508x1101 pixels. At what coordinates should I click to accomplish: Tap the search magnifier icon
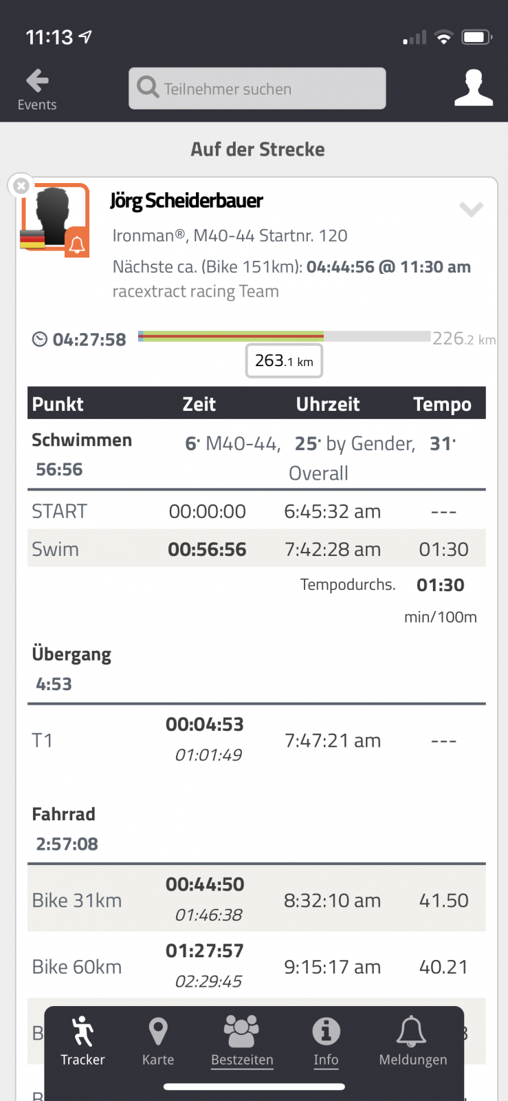pos(147,87)
